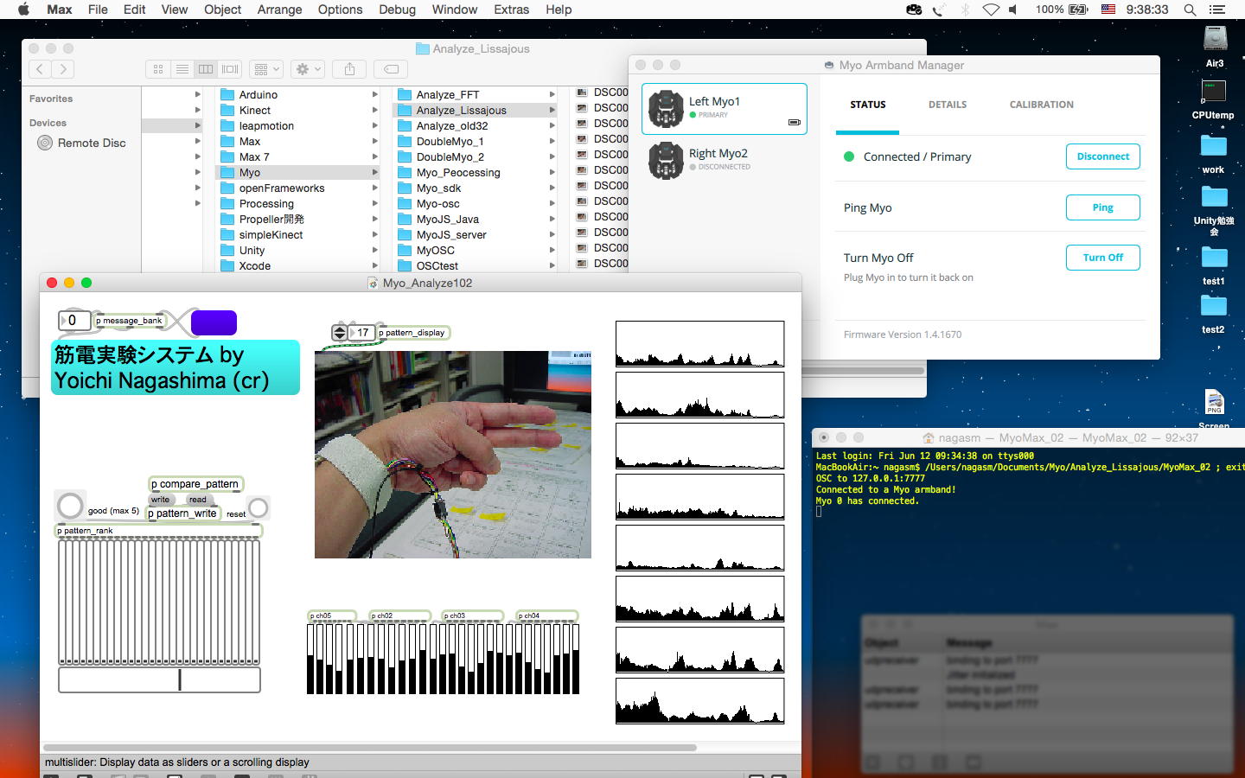Click the number box showing 17
The height and width of the screenshot is (778, 1245).
[x=361, y=333]
